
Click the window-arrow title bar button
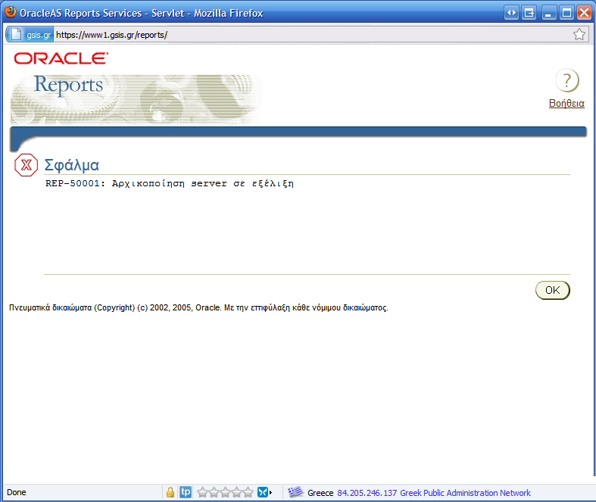coord(529,13)
